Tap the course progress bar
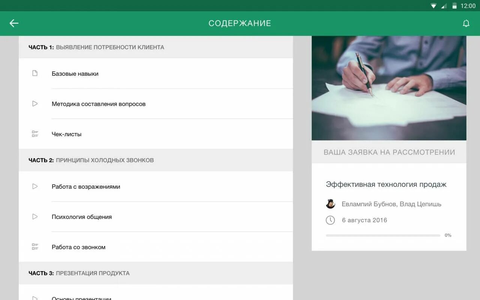Screen dimensions: 480x300 383,235
